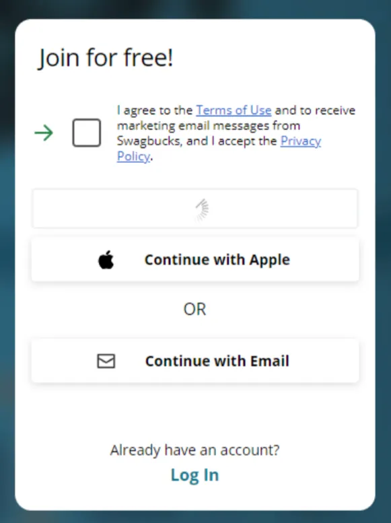391x523 pixels.
Task: Click 'and to receive' in agreement text
Action: (x=315, y=110)
